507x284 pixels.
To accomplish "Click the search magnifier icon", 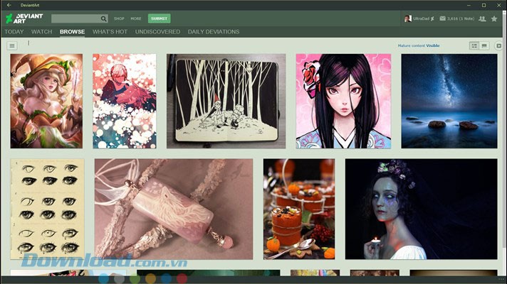I will point(104,19).
